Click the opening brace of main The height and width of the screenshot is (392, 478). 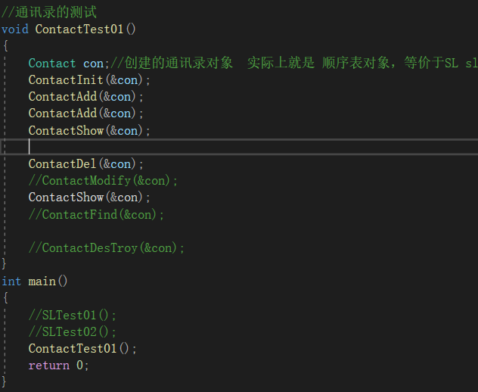[5, 297]
